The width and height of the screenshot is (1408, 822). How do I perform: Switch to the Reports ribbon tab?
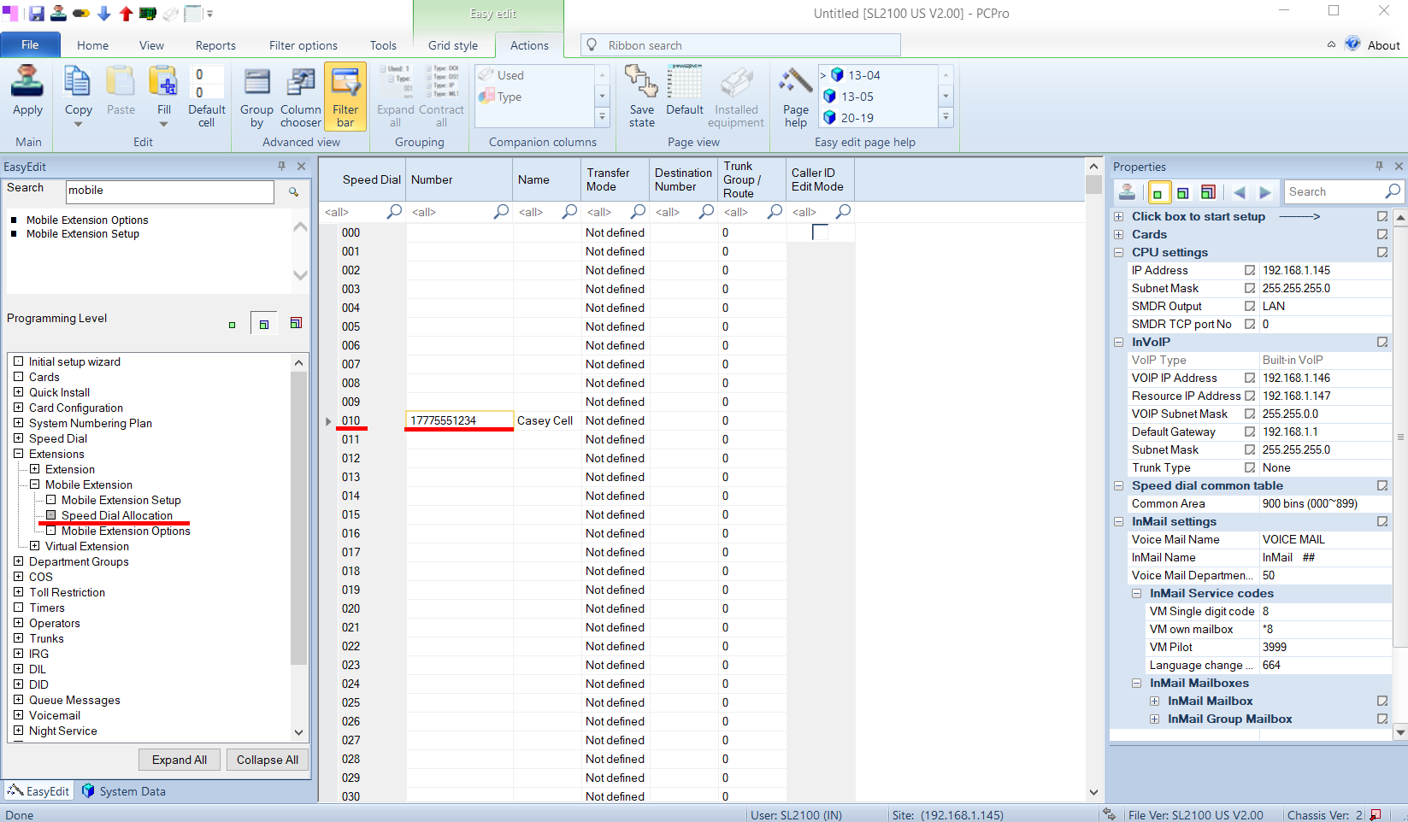[215, 45]
